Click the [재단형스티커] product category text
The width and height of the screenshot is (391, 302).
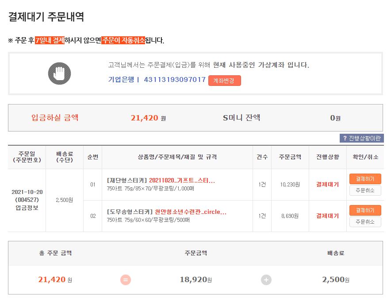click(127, 181)
